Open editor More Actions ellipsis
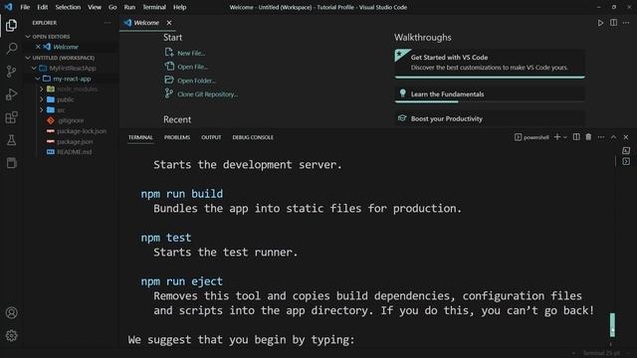The image size is (637, 358). (626, 23)
